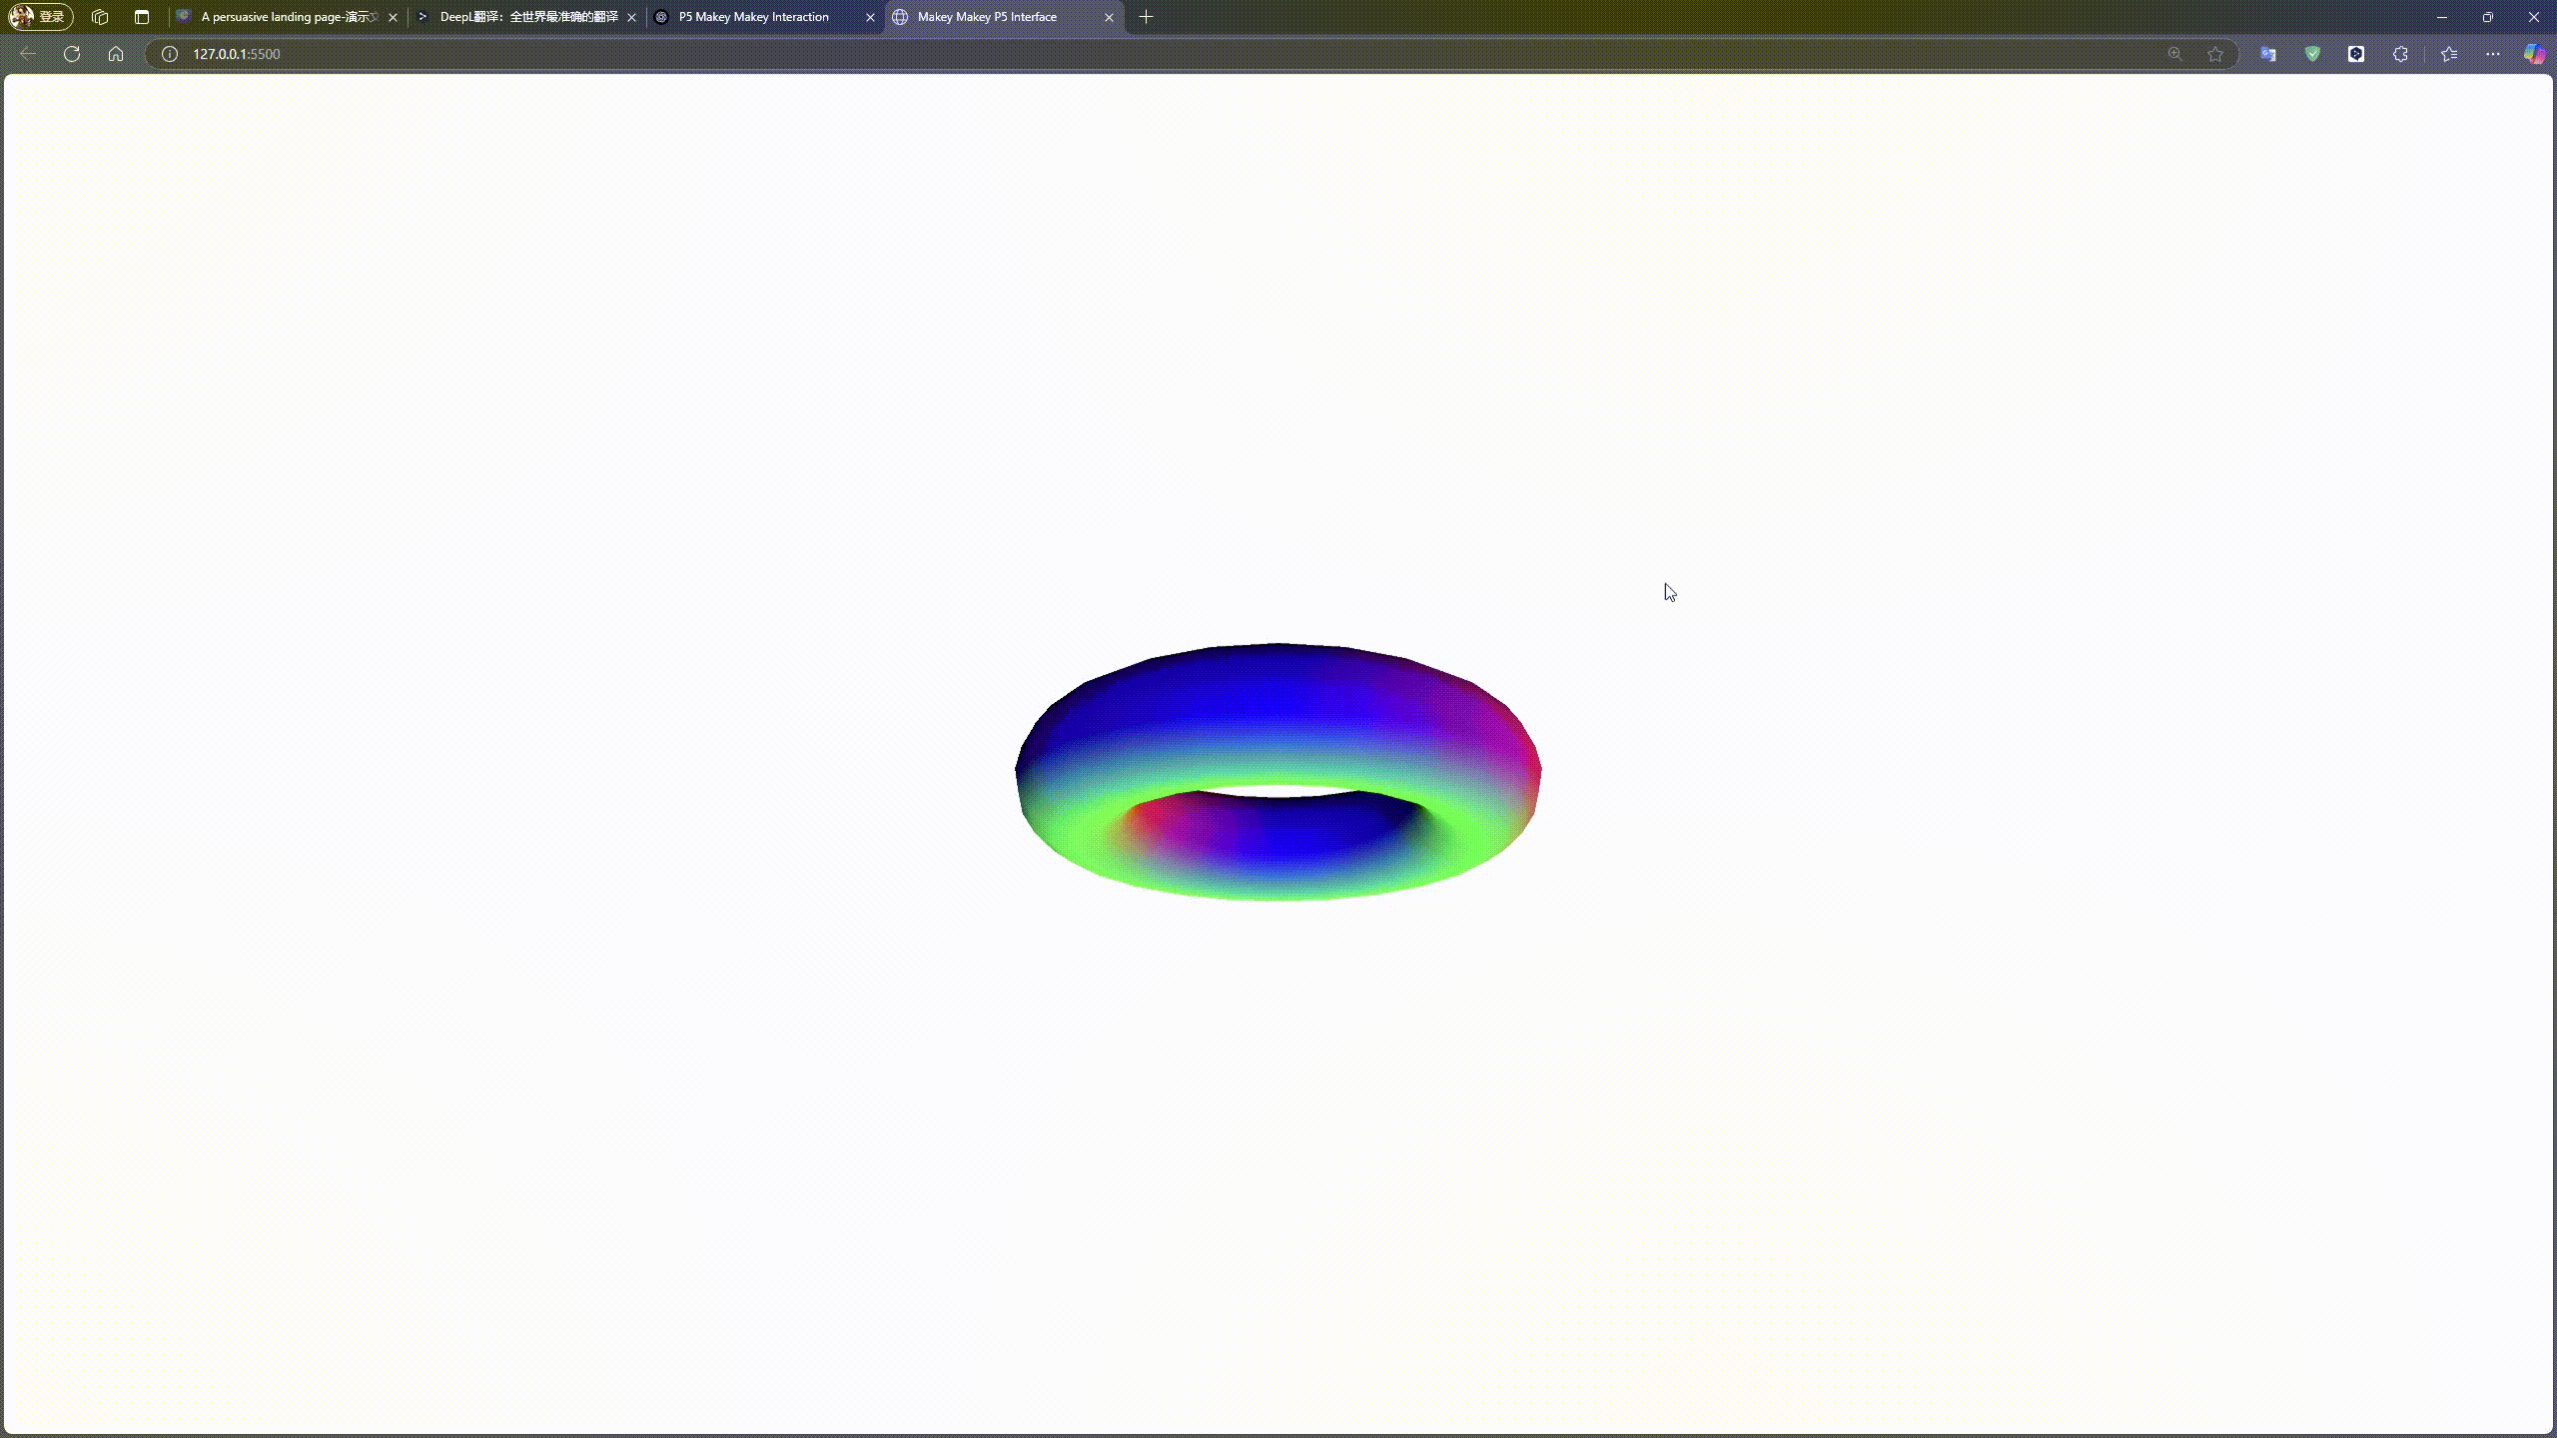Click the dark DeepL extension icon
The image size is (2557, 1438).
click(x=2356, y=54)
